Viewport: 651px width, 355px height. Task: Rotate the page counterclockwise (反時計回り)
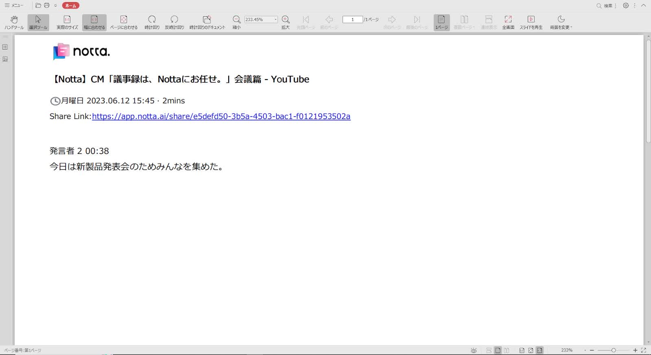(x=174, y=23)
